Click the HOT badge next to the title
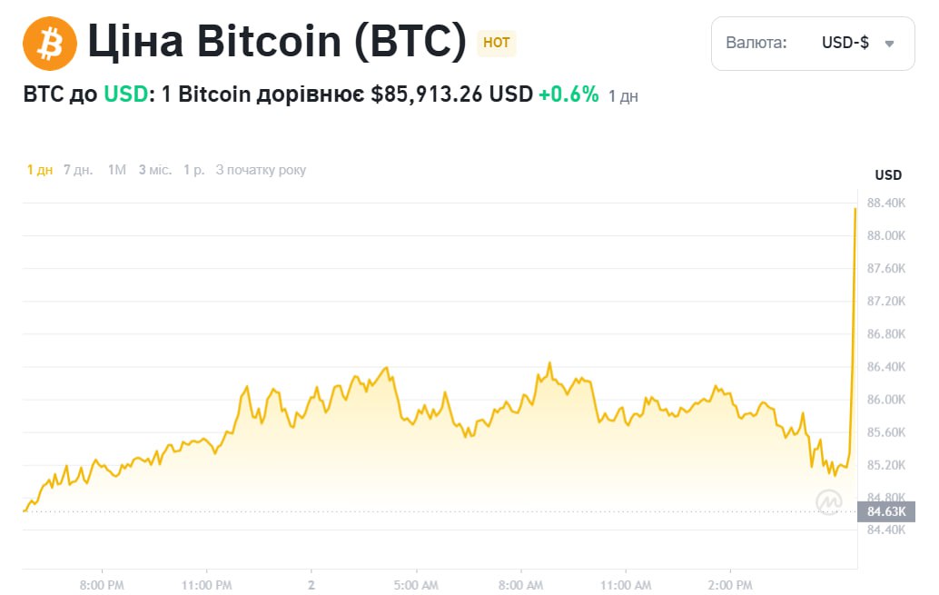This screenshot has height=595, width=939. click(497, 43)
